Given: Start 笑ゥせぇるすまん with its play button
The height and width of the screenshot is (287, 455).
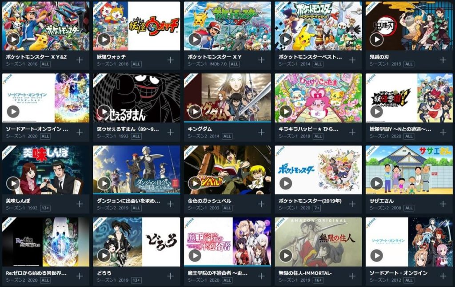Looking at the screenshot, I should pyautogui.click(x=104, y=111).
